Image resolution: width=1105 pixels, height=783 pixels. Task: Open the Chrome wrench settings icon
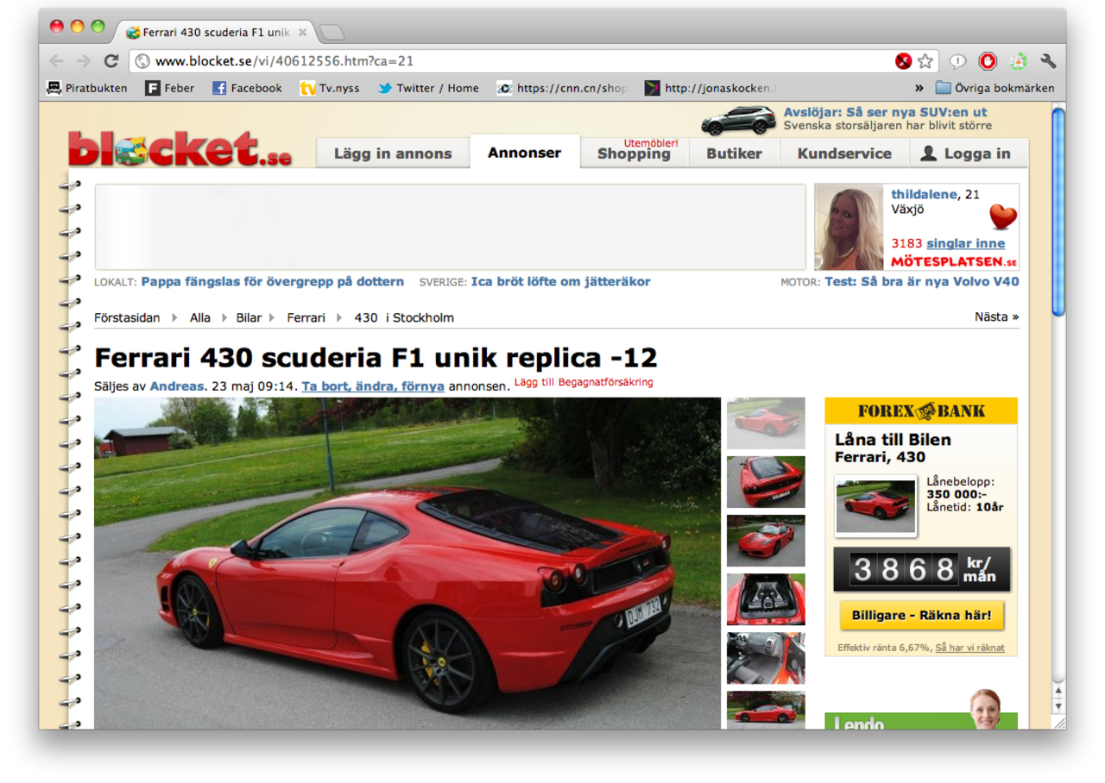[x=1047, y=61]
